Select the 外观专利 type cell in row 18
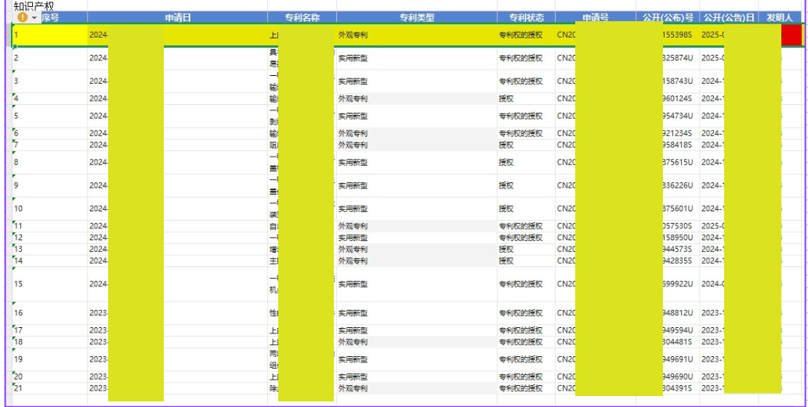808x407 pixels. 417,342
